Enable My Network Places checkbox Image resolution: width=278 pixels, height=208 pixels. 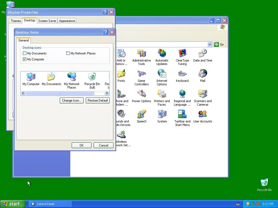click(x=68, y=53)
